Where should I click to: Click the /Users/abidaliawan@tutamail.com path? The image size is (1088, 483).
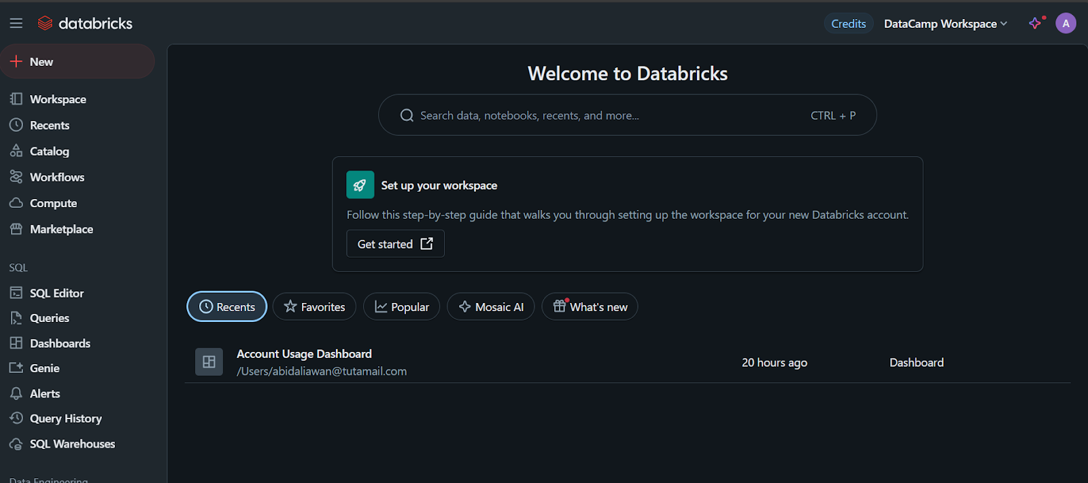(x=322, y=372)
